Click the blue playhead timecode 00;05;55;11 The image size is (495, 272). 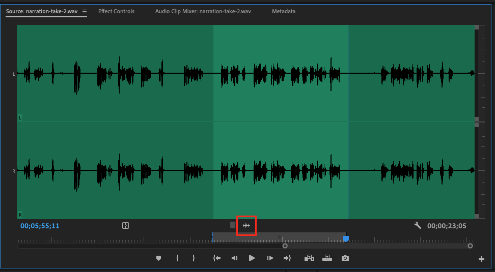pos(40,226)
